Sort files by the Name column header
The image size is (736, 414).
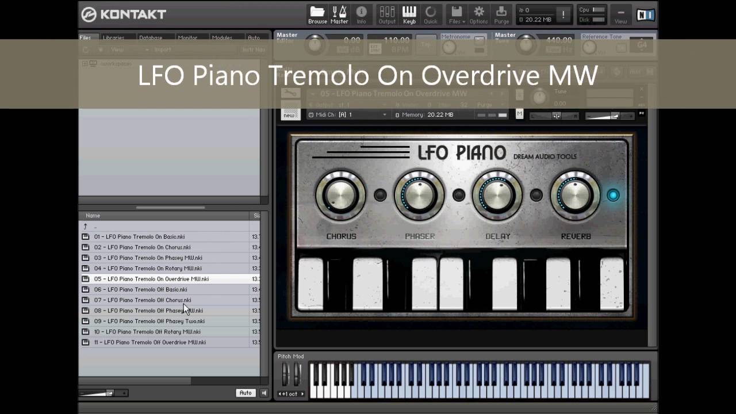[164, 216]
